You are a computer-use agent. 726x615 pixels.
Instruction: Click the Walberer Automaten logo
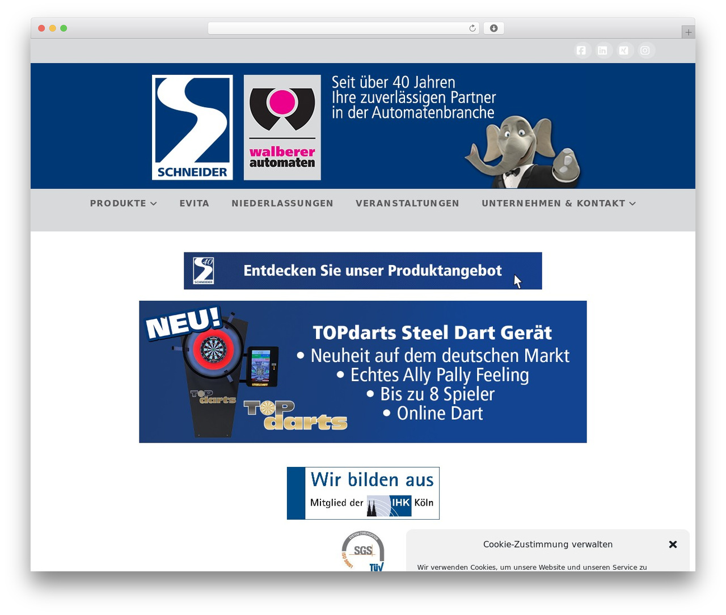point(282,127)
